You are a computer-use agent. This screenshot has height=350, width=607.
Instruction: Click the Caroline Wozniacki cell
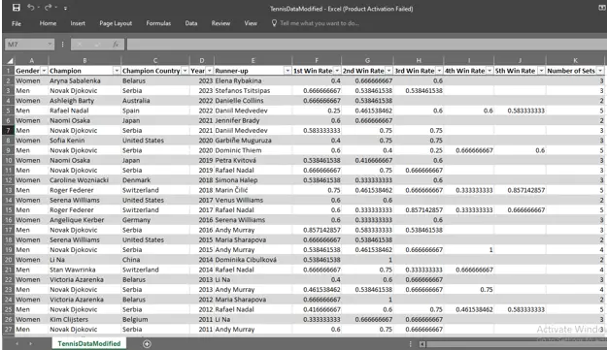pyautogui.click(x=84, y=180)
